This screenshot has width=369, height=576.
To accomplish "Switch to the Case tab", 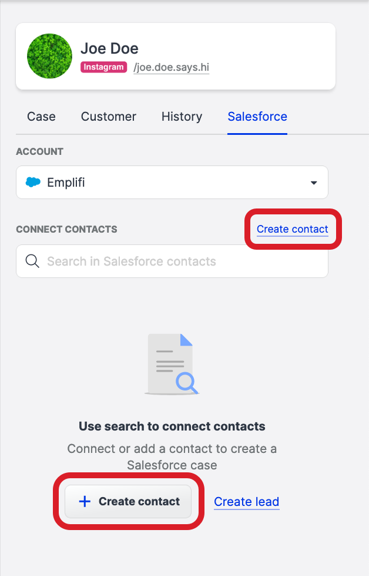I will click(41, 117).
